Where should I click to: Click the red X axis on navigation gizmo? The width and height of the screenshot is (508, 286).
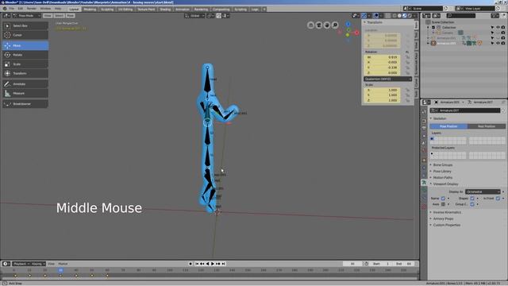[x=356, y=33]
